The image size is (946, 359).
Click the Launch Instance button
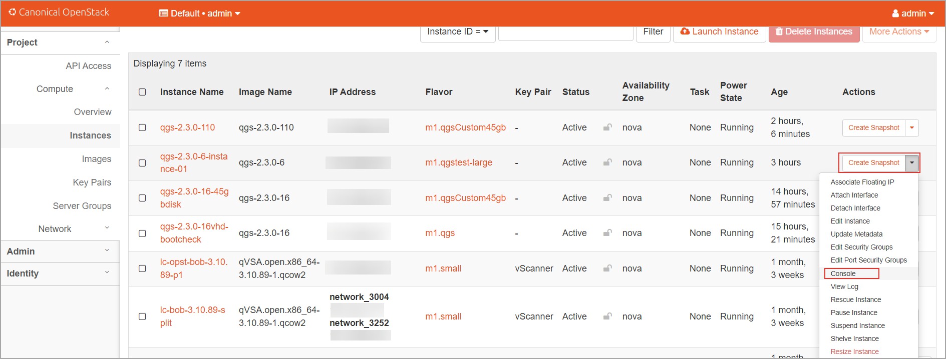(x=719, y=32)
